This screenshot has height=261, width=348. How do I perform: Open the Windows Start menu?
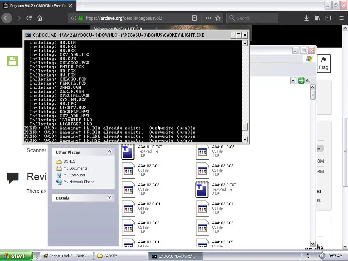point(16,256)
